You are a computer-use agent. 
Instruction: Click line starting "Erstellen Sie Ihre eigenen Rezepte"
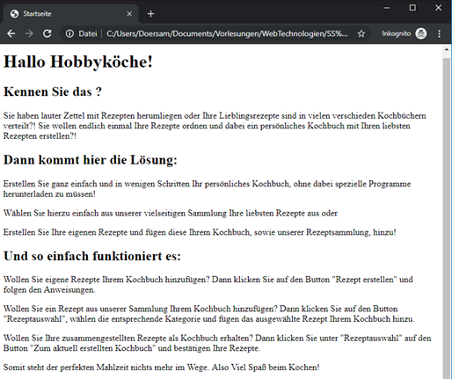[200, 232]
